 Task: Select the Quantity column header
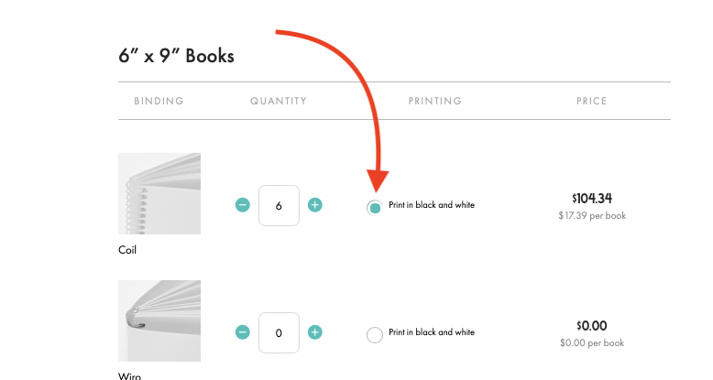pos(279,101)
